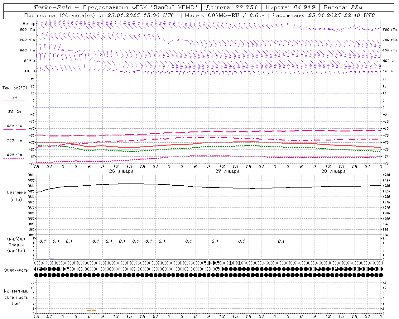Select the Модель COSMO-RU / 6.6км text
The height and width of the screenshot is (319, 399).
pos(225,15)
